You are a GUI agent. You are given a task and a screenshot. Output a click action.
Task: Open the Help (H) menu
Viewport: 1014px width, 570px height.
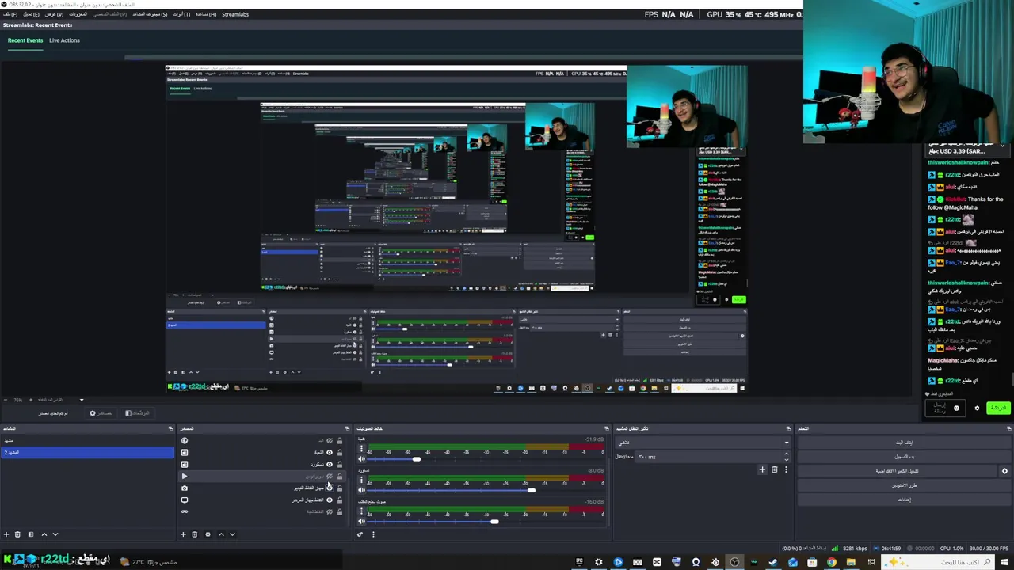click(x=205, y=14)
